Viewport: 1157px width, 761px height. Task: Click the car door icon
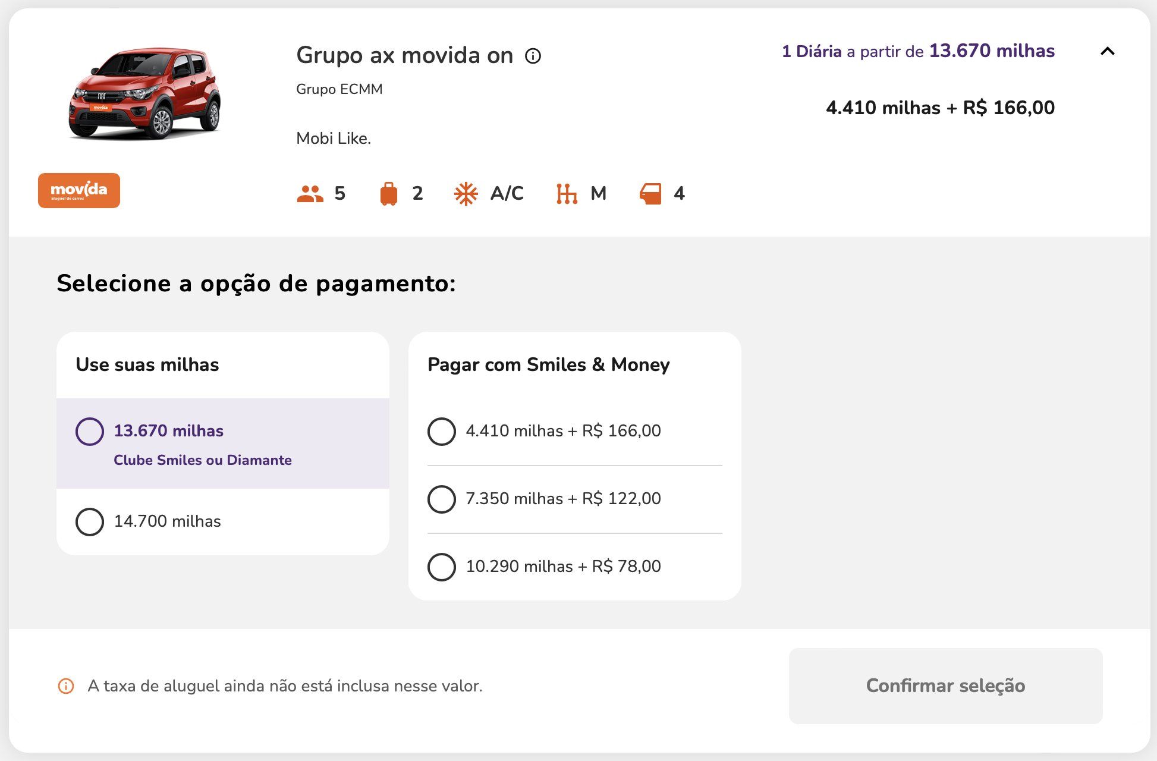pos(650,194)
